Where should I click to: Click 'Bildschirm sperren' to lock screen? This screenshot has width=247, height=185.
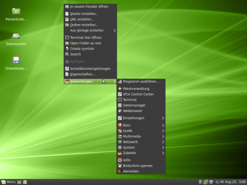[141, 166]
